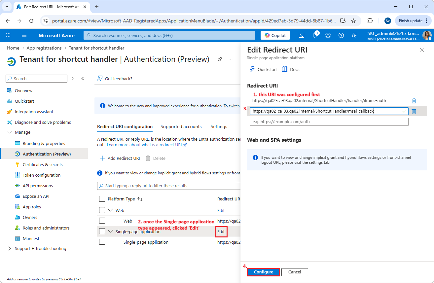Collapse the Single-page application group
The height and width of the screenshot is (283, 434).
click(111, 231)
